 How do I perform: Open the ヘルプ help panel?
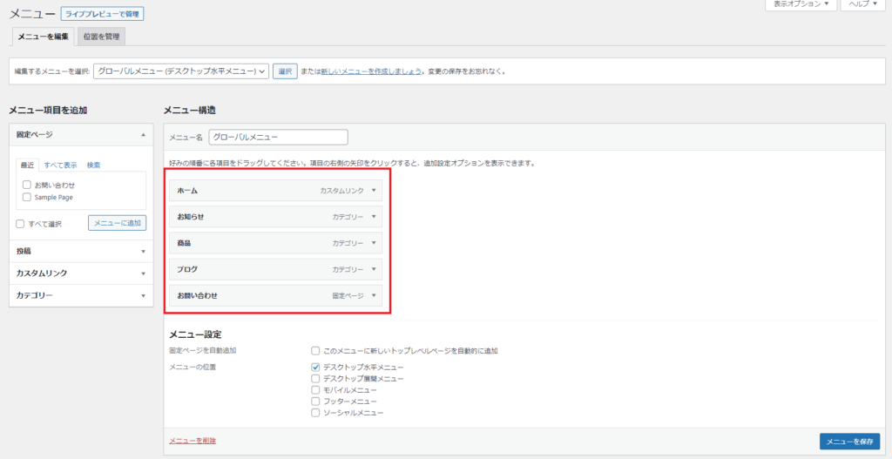[862, 4]
